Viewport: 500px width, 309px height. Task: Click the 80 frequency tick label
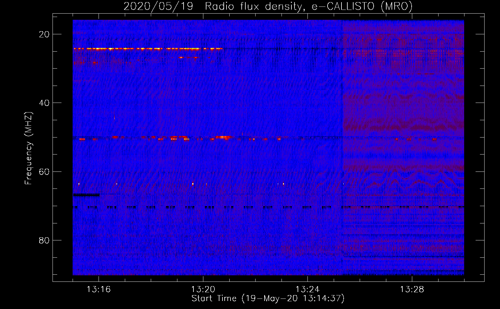point(44,240)
